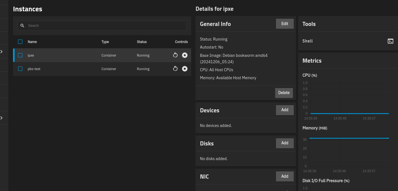The height and width of the screenshot is (191, 398).
Task: Click the Name column header
Action: click(x=32, y=42)
